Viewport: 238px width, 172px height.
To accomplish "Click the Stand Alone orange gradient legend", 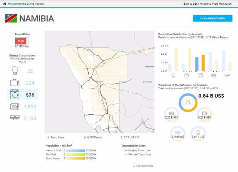I will point(75,158).
